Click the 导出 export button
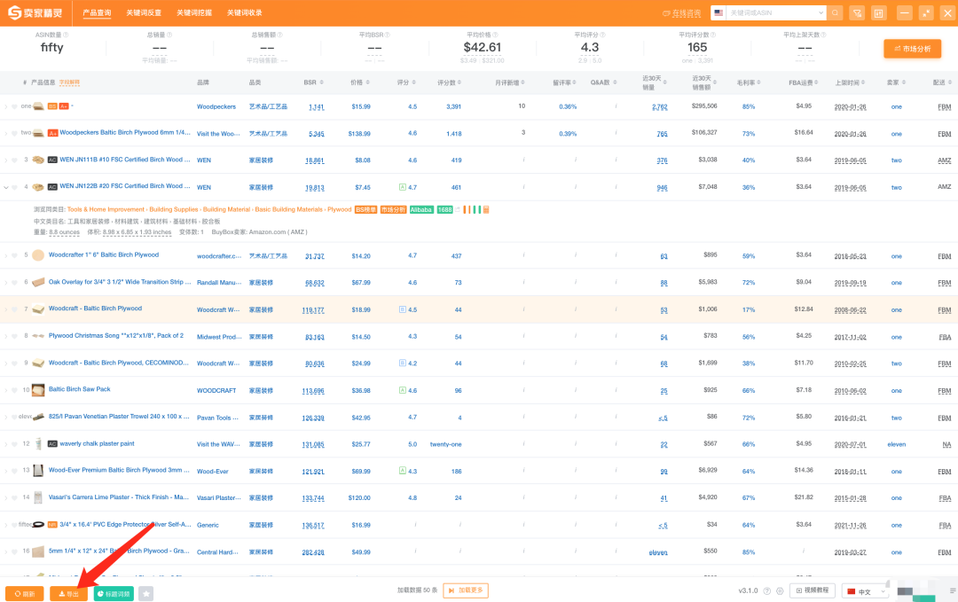 pos(68,593)
